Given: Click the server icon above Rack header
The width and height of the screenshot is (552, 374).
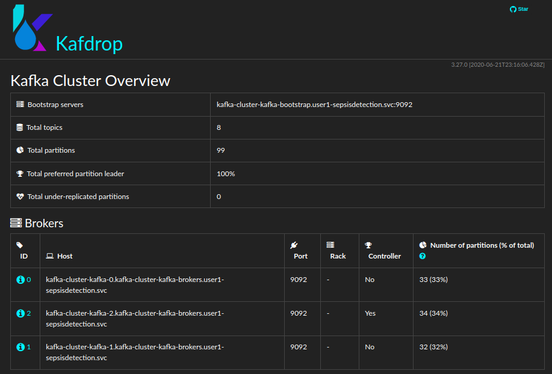Looking at the screenshot, I should pos(330,245).
